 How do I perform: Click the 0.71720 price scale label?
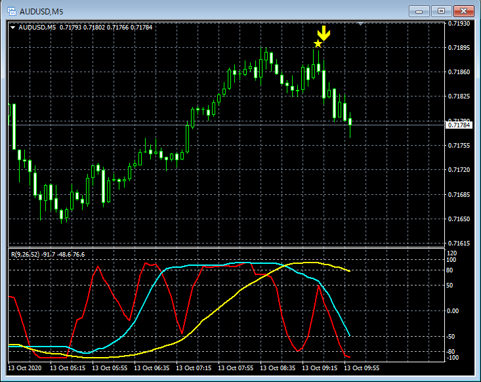coord(459,170)
